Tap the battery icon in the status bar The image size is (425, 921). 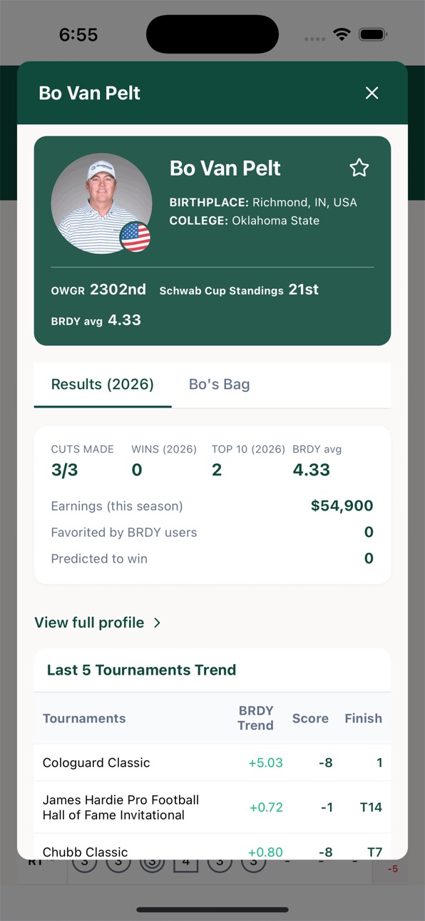(x=372, y=34)
